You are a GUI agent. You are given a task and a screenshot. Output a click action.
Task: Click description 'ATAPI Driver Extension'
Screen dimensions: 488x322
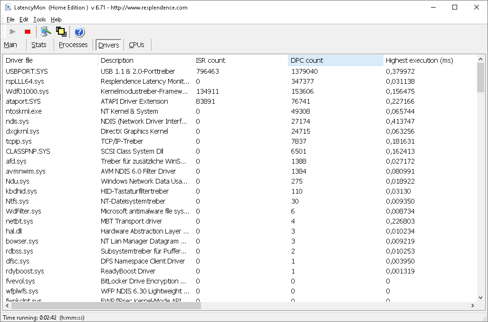tap(134, 101)
